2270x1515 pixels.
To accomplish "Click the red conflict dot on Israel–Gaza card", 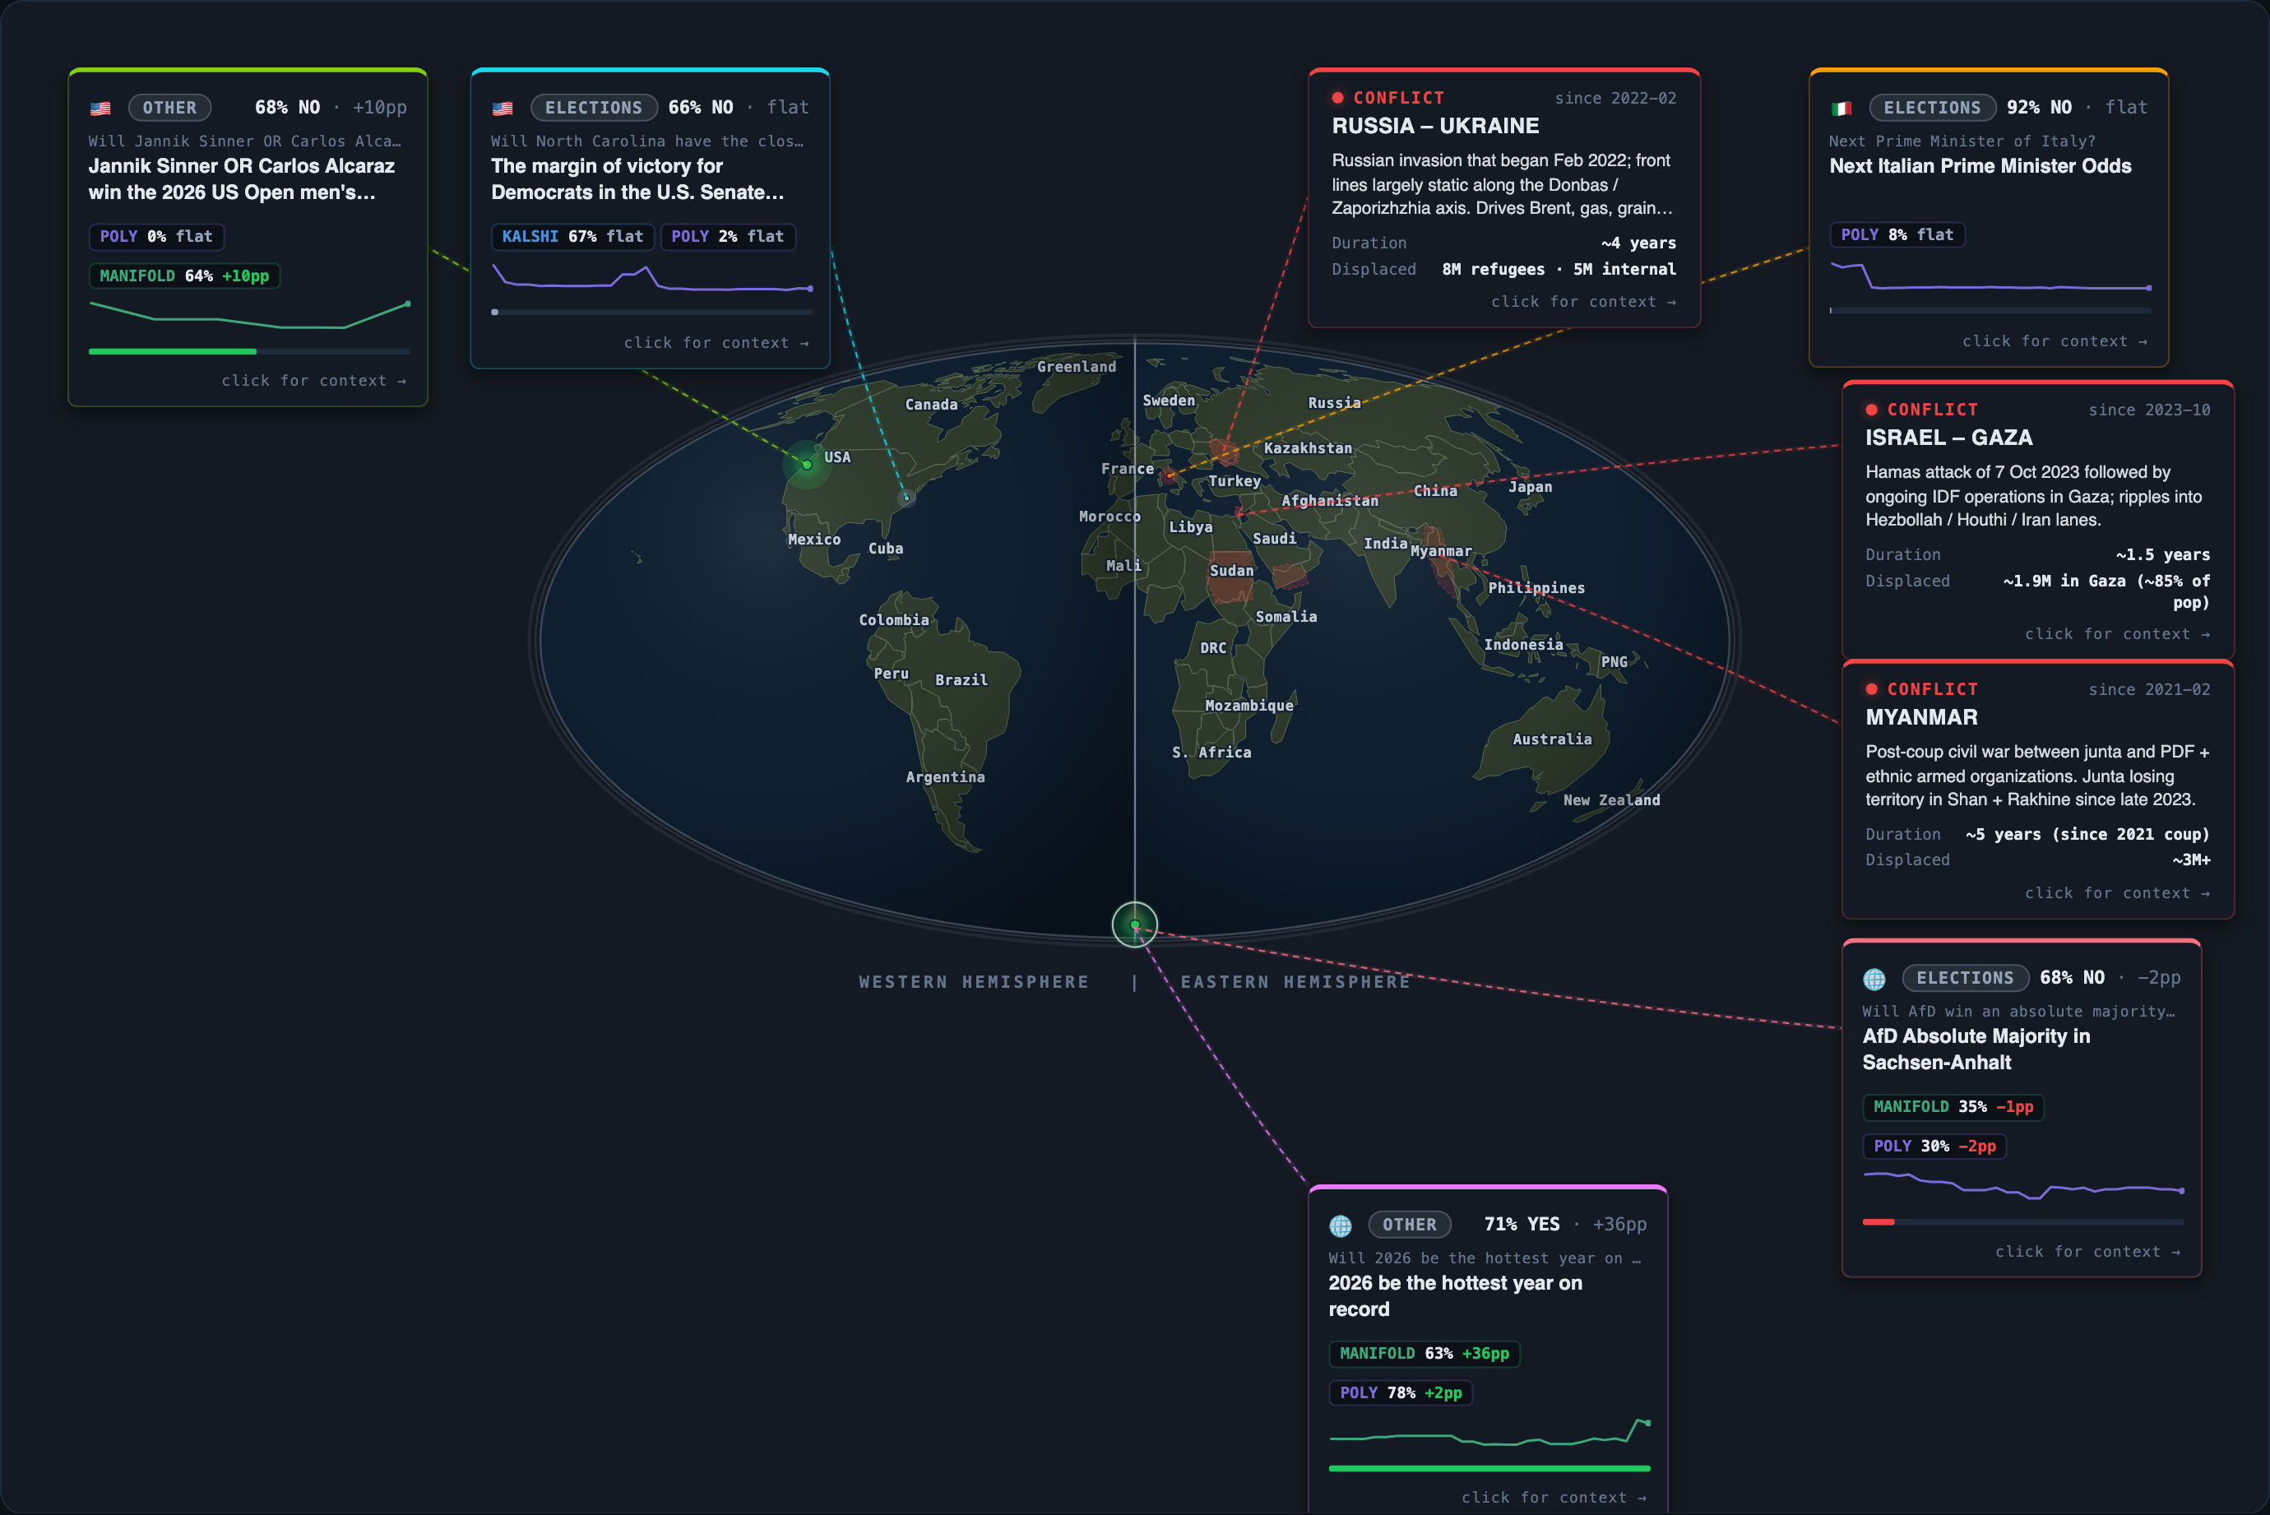I will [x=1871, y=410].
